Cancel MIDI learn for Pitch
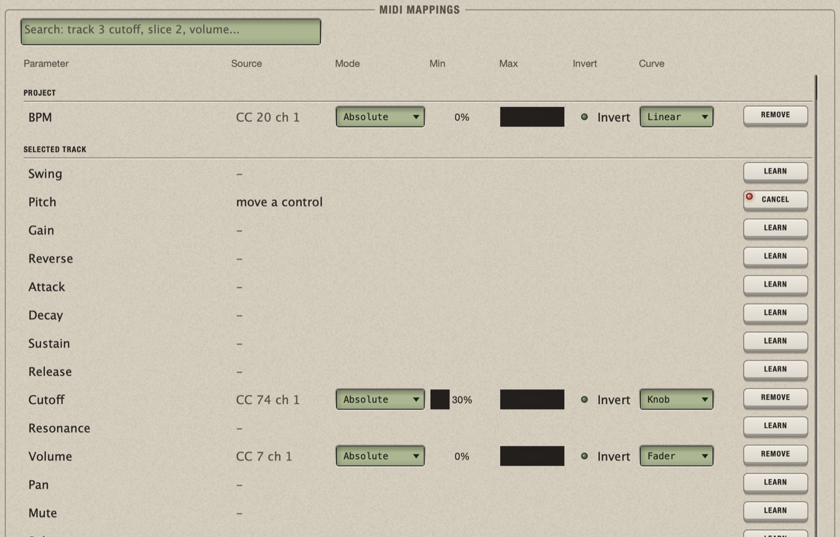This screenshot has height=537, width=840. [776, 200]
